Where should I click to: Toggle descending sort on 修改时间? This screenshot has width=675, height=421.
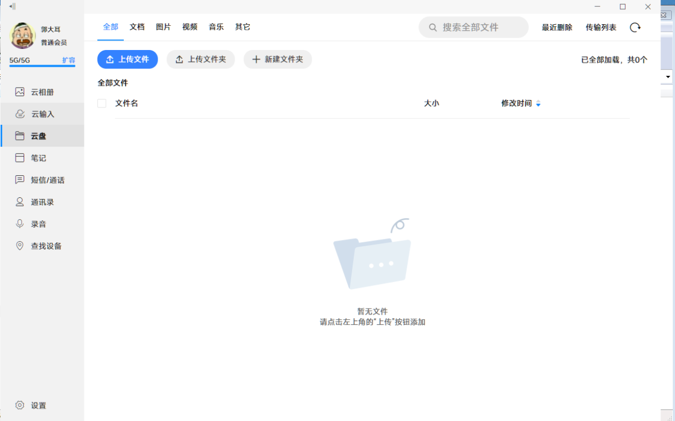[x=538, y=105]
